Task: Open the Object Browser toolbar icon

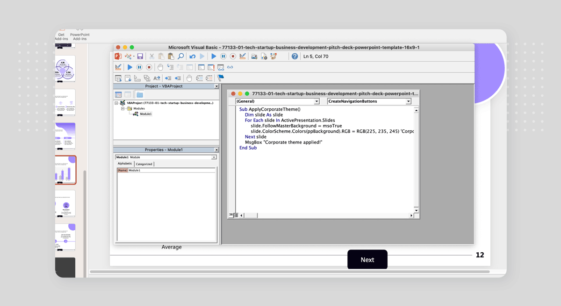Action: point(273,56)
